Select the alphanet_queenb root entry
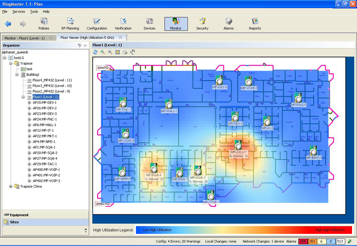Image resolution: width=357 pixels, height=246 pixels. [x=15, y=52]
